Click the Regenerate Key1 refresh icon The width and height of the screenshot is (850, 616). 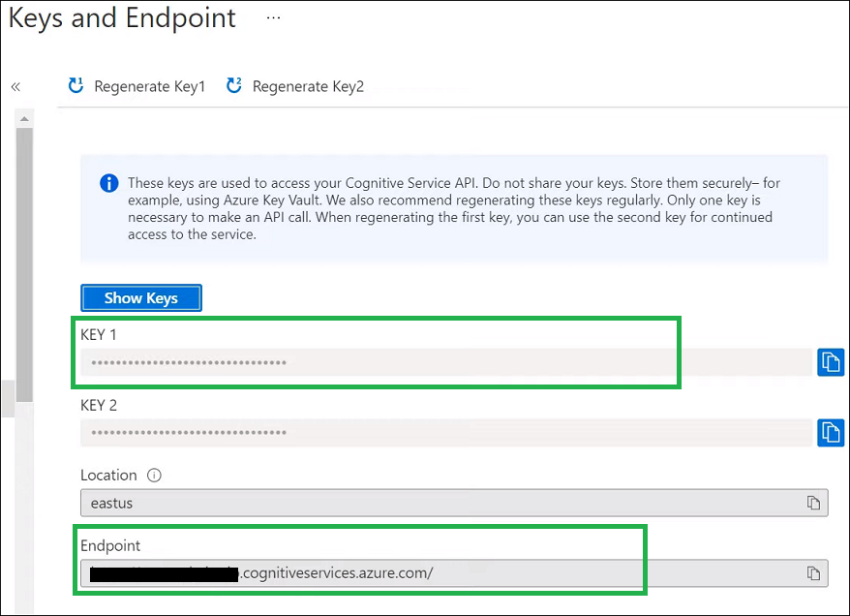point(76,86)
